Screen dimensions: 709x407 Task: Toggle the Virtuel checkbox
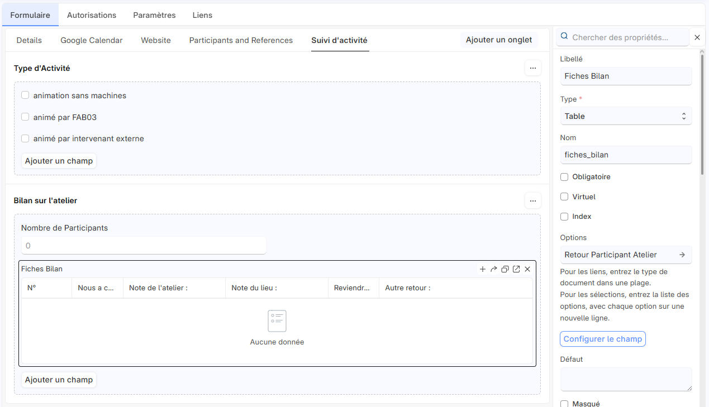[564, 197]
